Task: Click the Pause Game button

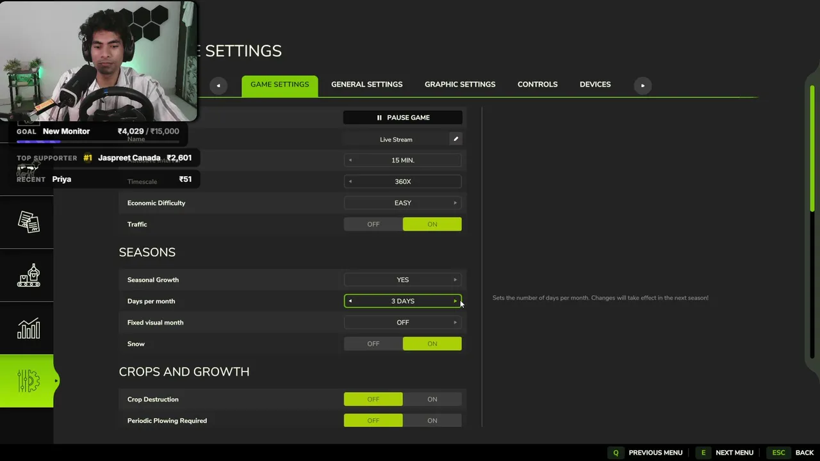Action: point(403,118)
